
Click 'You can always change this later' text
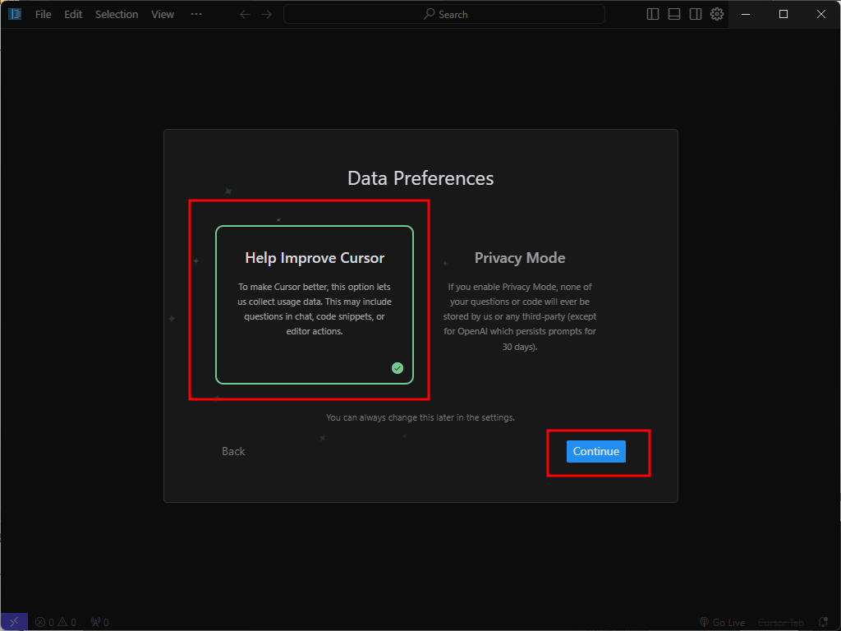pyautogui.click(x=420, y=417)
